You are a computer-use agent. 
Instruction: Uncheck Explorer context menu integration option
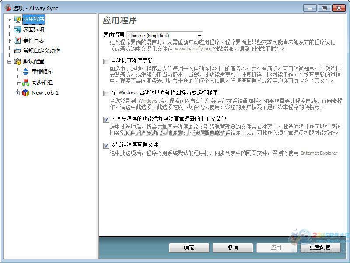coord(106,120)
